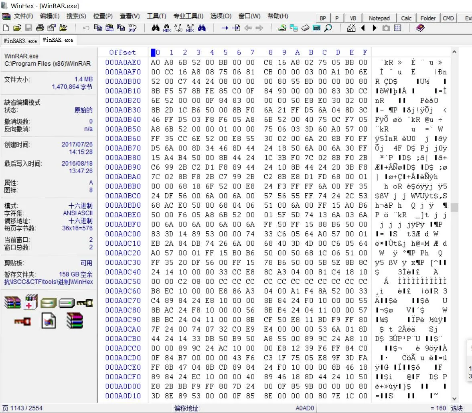Click the Calculator toolbar icon
Viewport: 472px width, 413px height.
click(317, 28)
